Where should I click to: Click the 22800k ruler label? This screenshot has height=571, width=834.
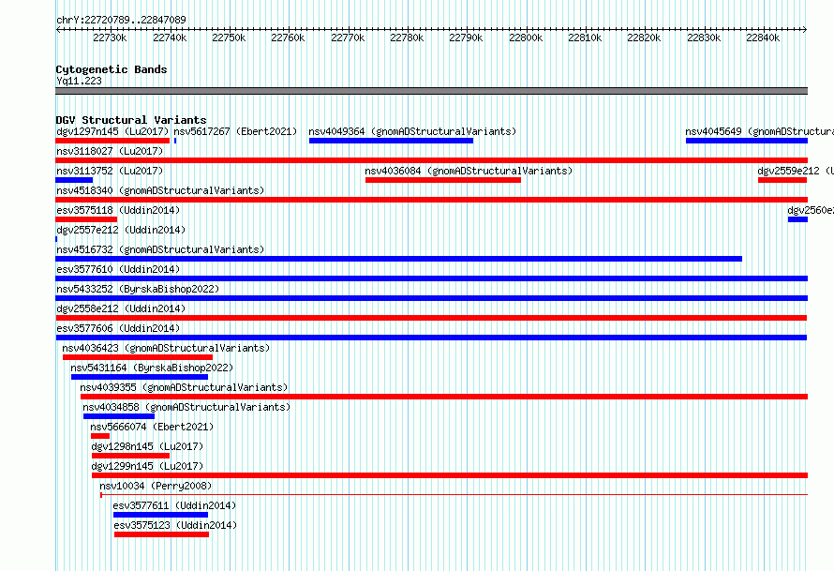(526, 38)
